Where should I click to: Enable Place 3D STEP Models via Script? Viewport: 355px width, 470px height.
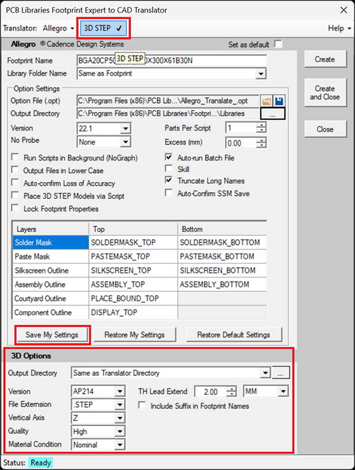click(15, 196)
